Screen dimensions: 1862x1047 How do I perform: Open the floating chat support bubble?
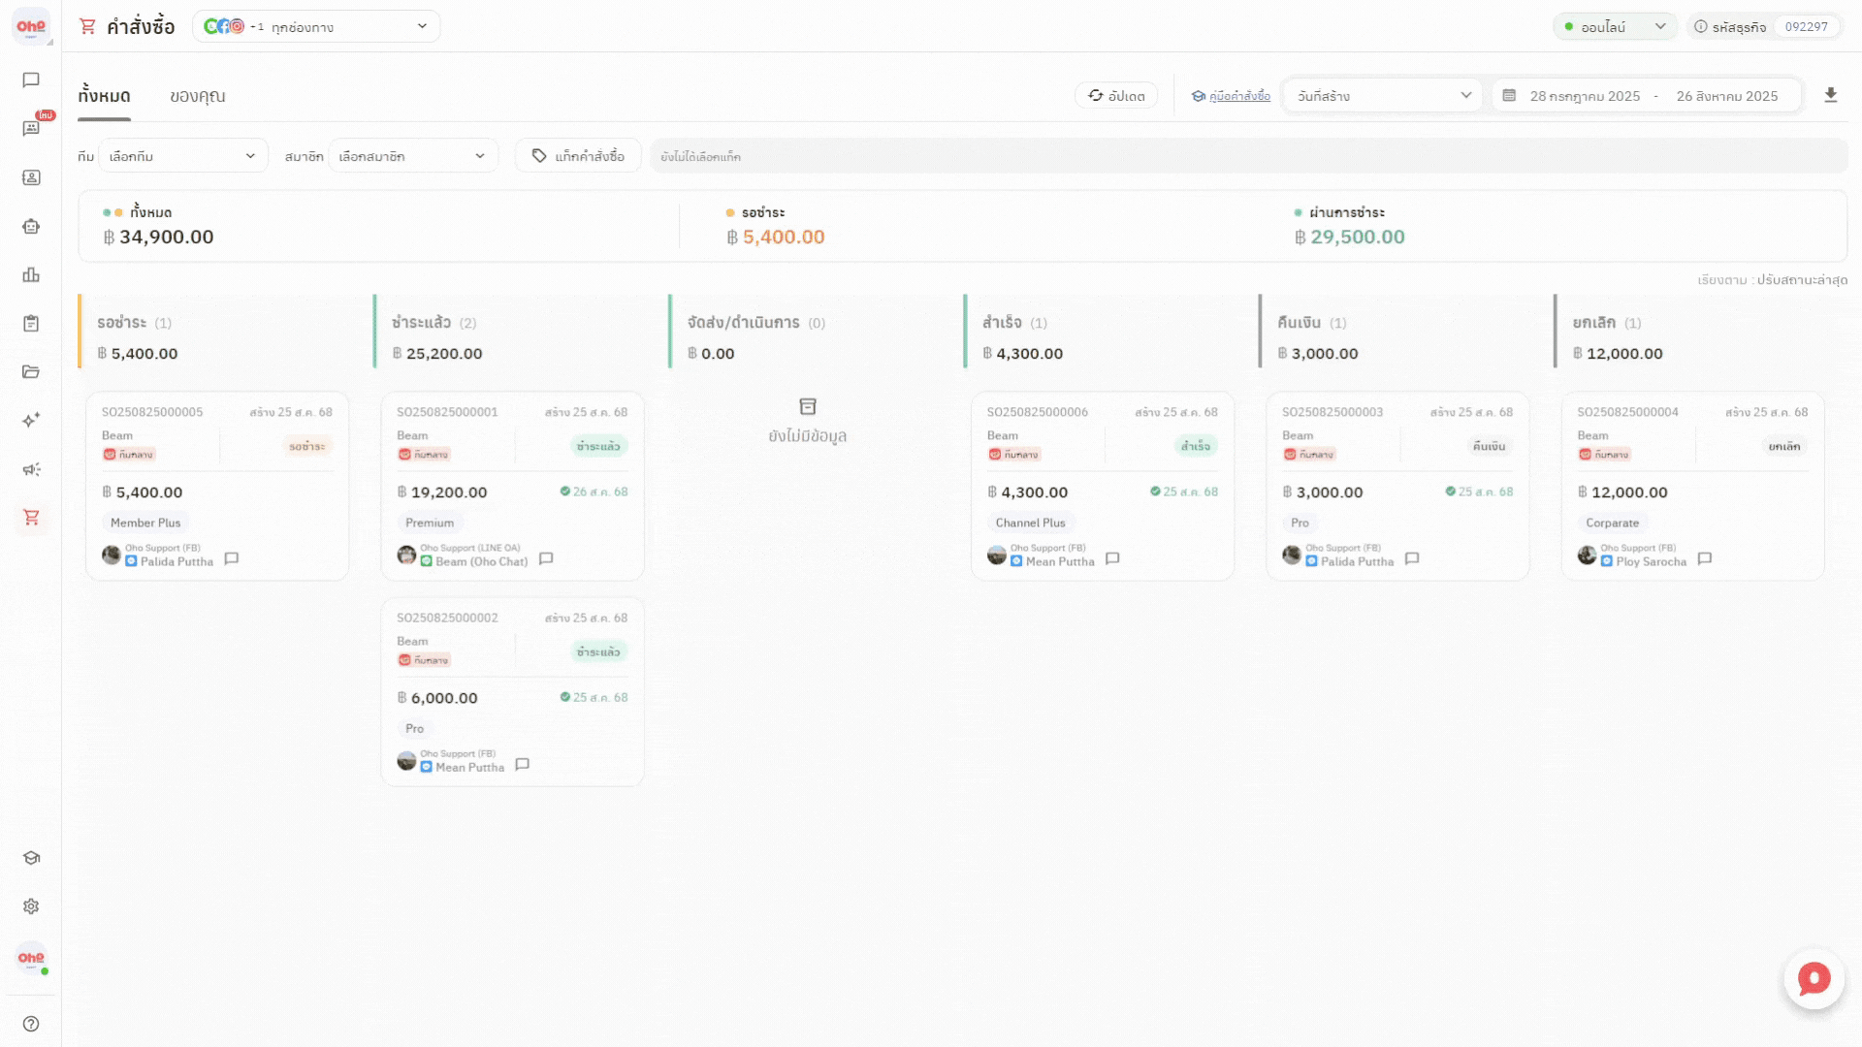(x=1814, y=979)
